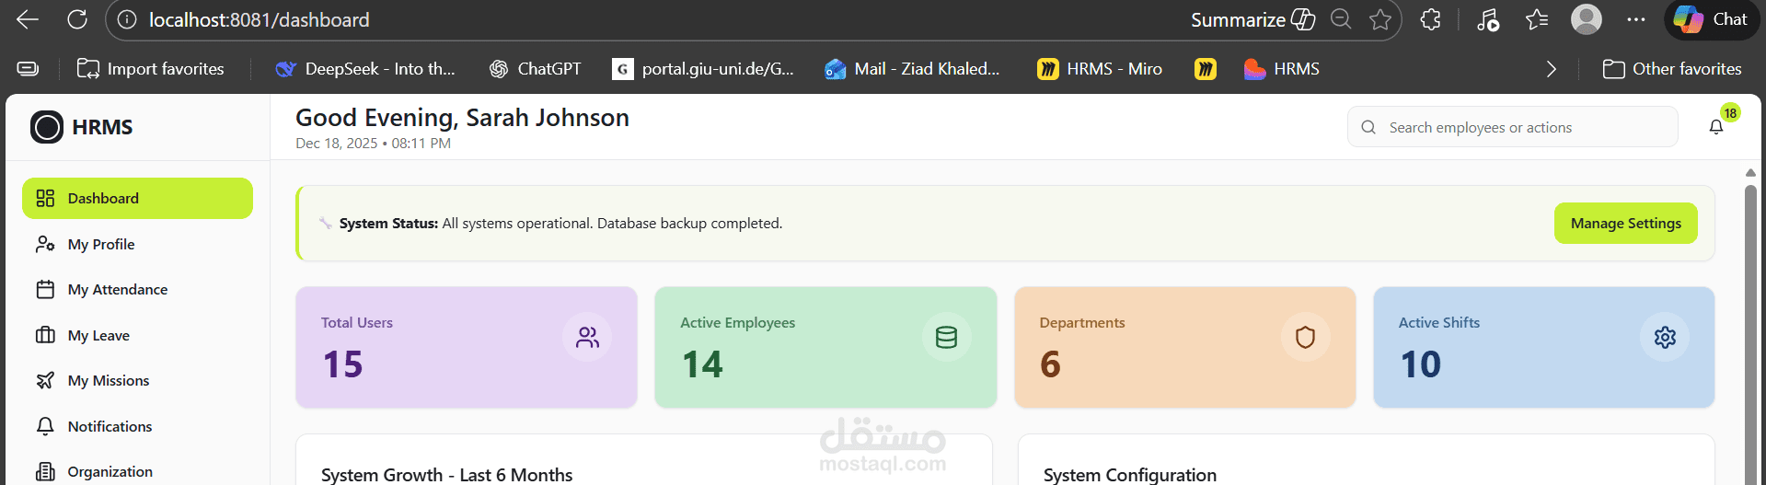Screen dimensions: 1766x485
Task: Click the unlabeled Miro bookmark icon
Action: pos(1206,69)
